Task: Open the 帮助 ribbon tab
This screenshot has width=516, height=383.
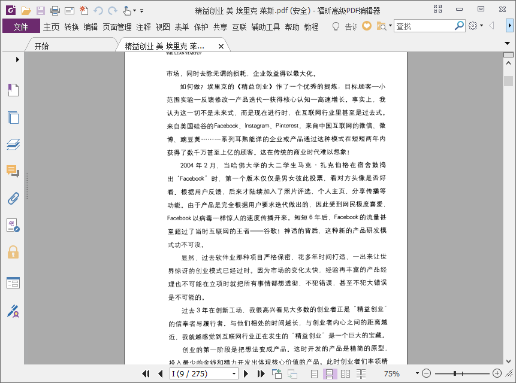Action: 292,27
